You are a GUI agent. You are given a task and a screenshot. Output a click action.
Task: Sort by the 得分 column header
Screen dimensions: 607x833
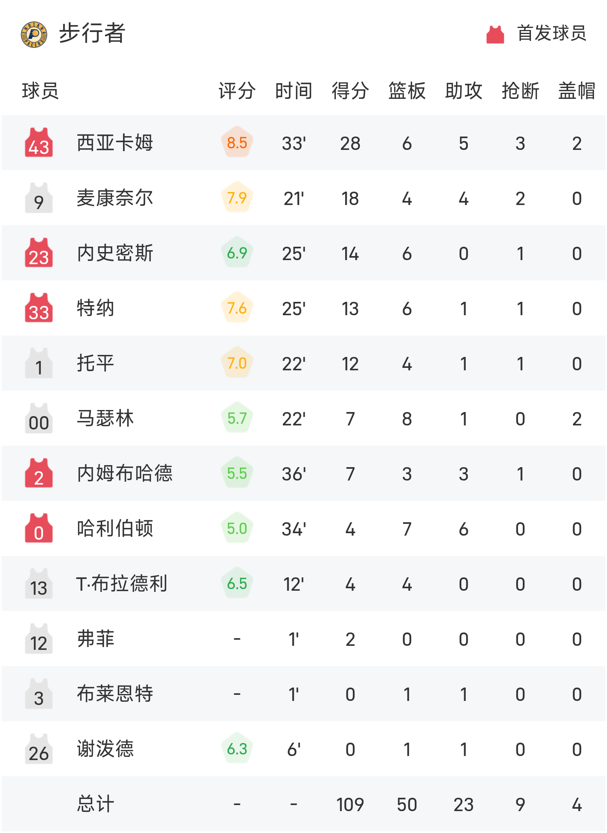[350, 90]
